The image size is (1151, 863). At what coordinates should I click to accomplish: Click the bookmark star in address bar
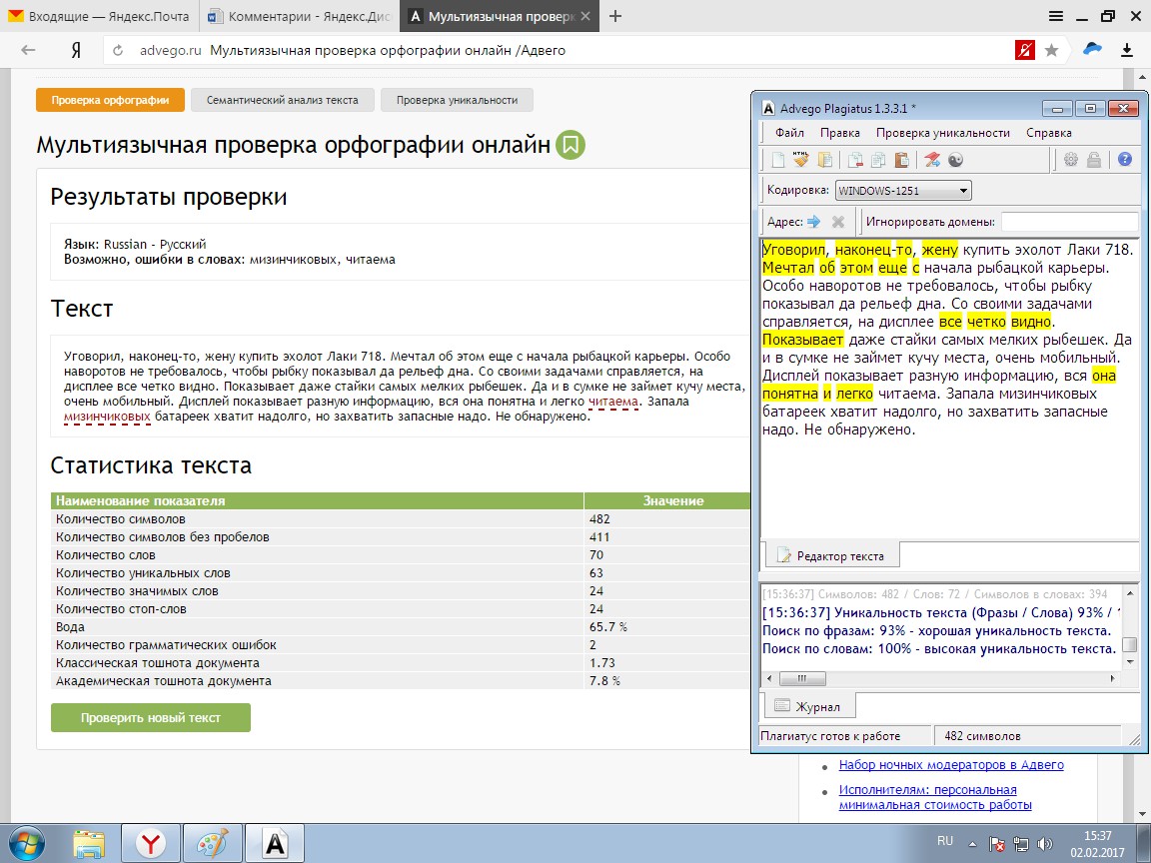[1051, 50]
